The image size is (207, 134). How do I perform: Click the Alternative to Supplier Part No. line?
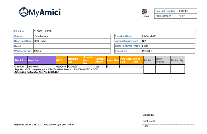(x=37, y=72)
